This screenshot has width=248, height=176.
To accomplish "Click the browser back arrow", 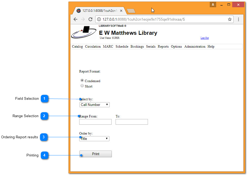I will tap(75, 19).
